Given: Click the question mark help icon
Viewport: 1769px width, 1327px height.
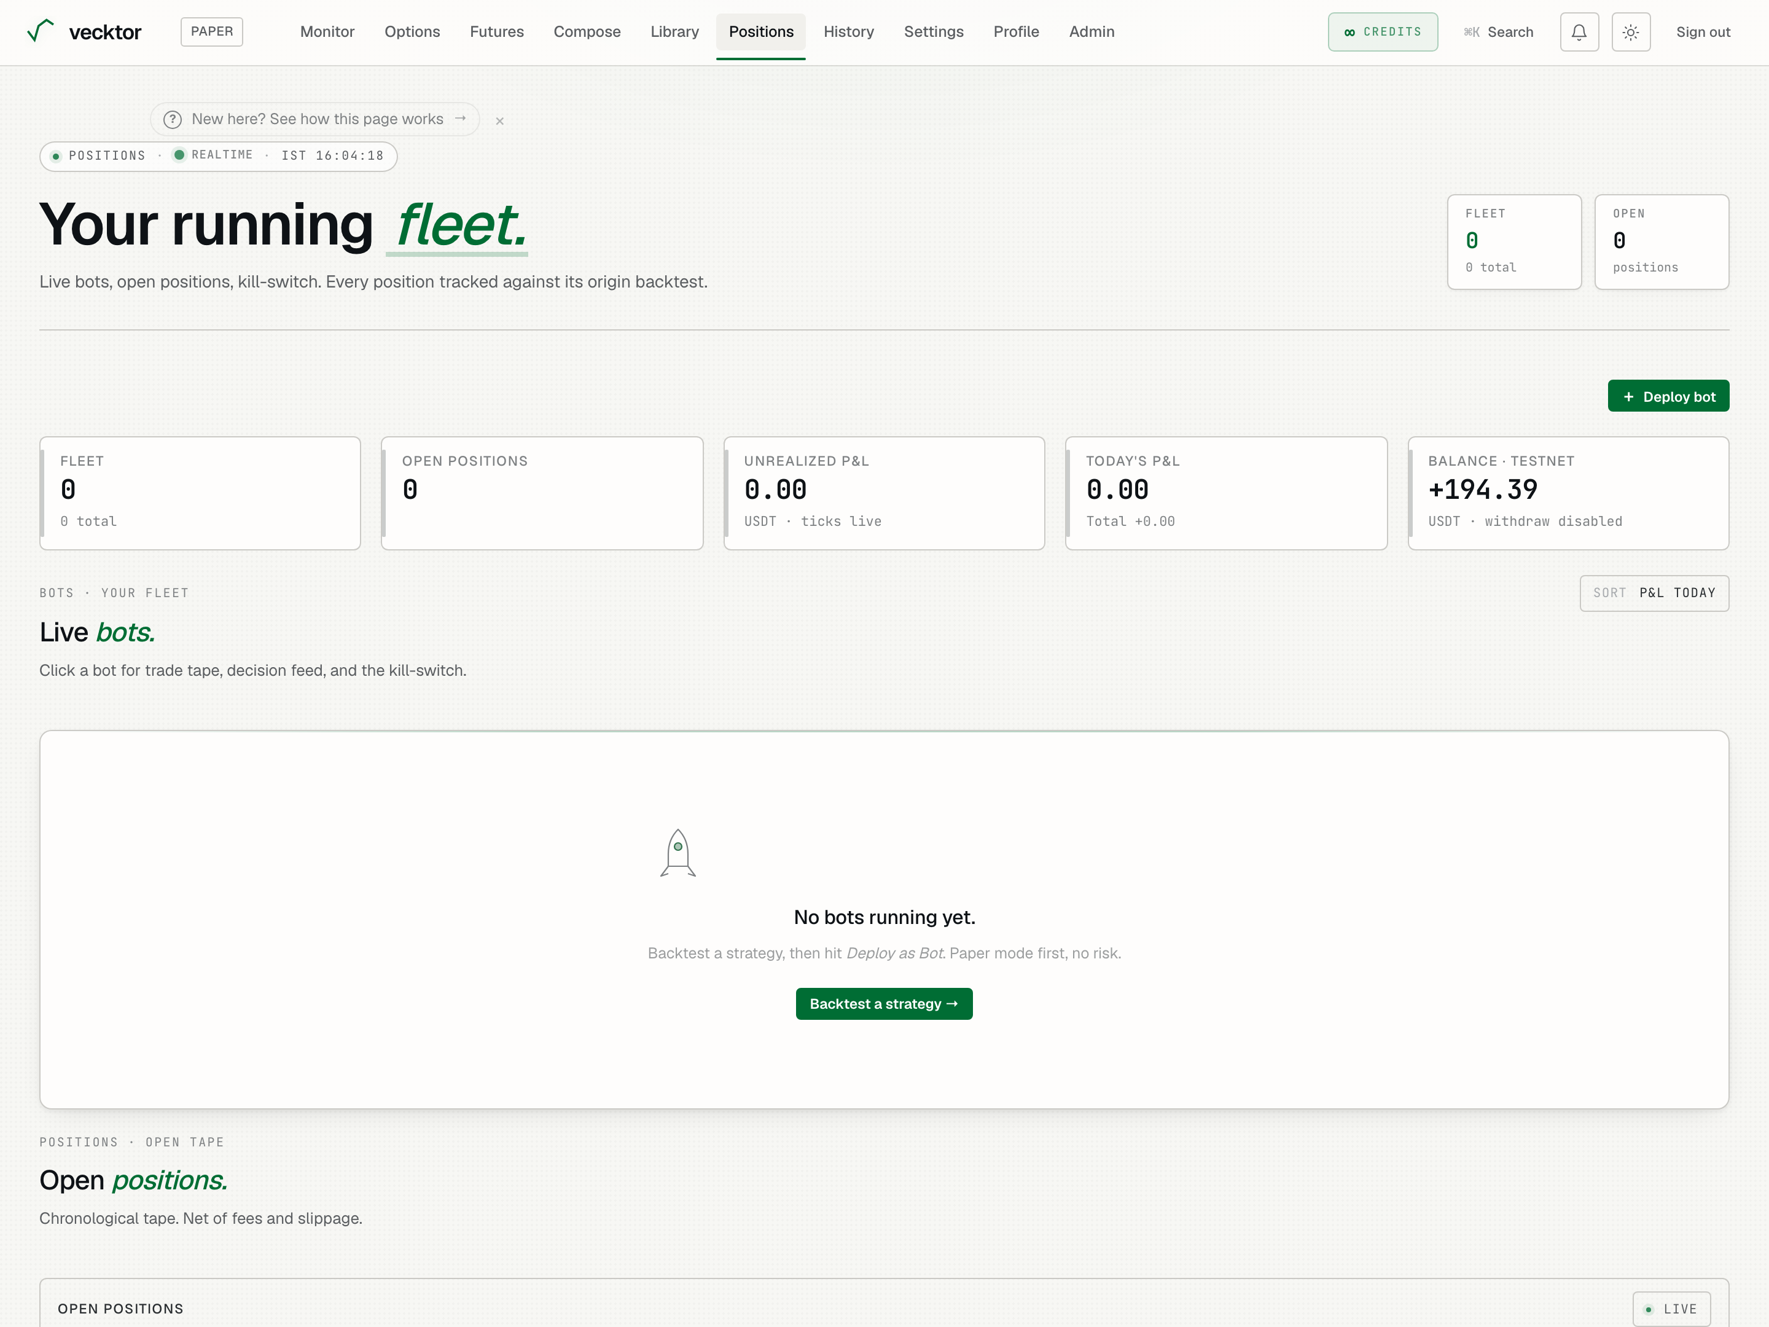Looking at the screenshot, I should click(x=173, y=119).
